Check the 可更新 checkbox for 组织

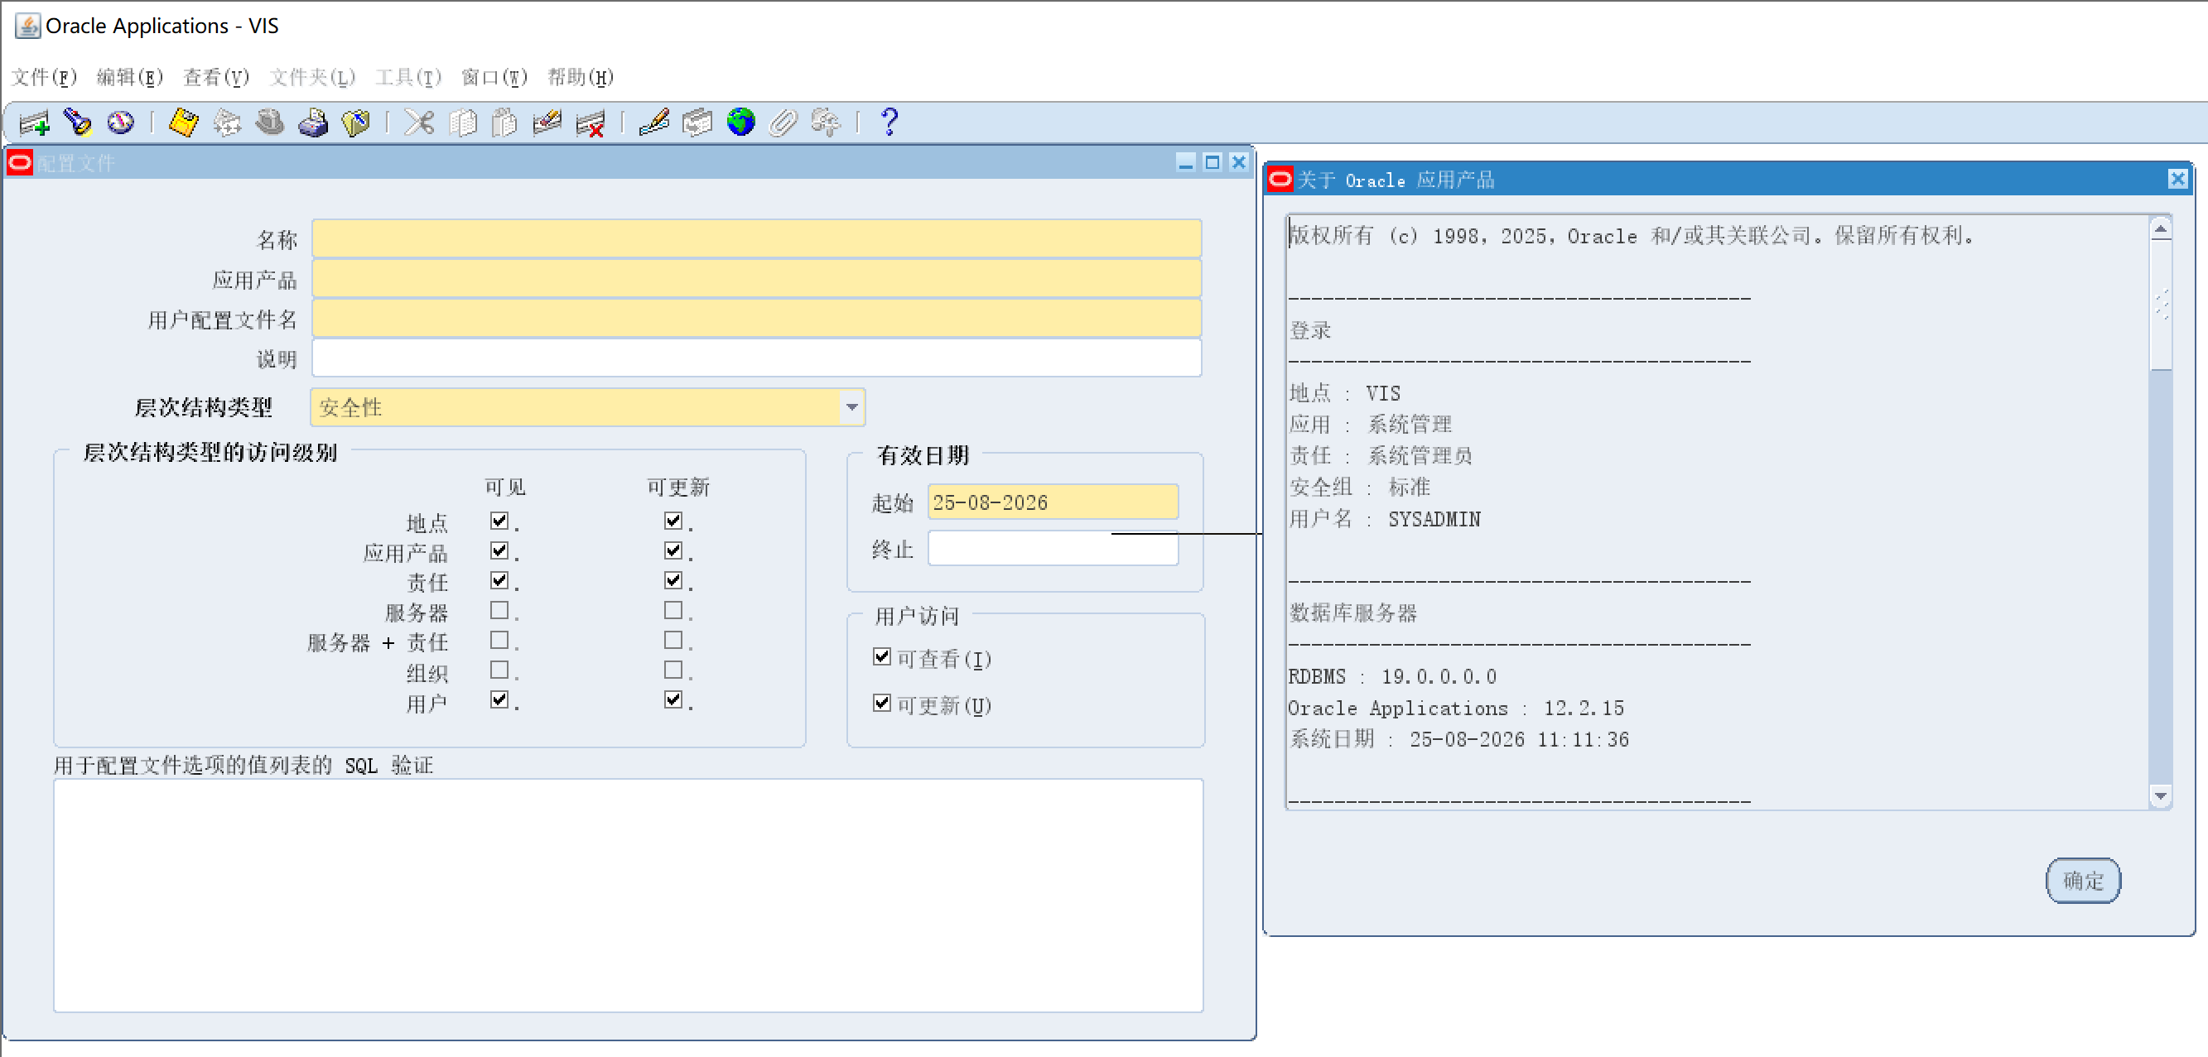coord(673,670)
